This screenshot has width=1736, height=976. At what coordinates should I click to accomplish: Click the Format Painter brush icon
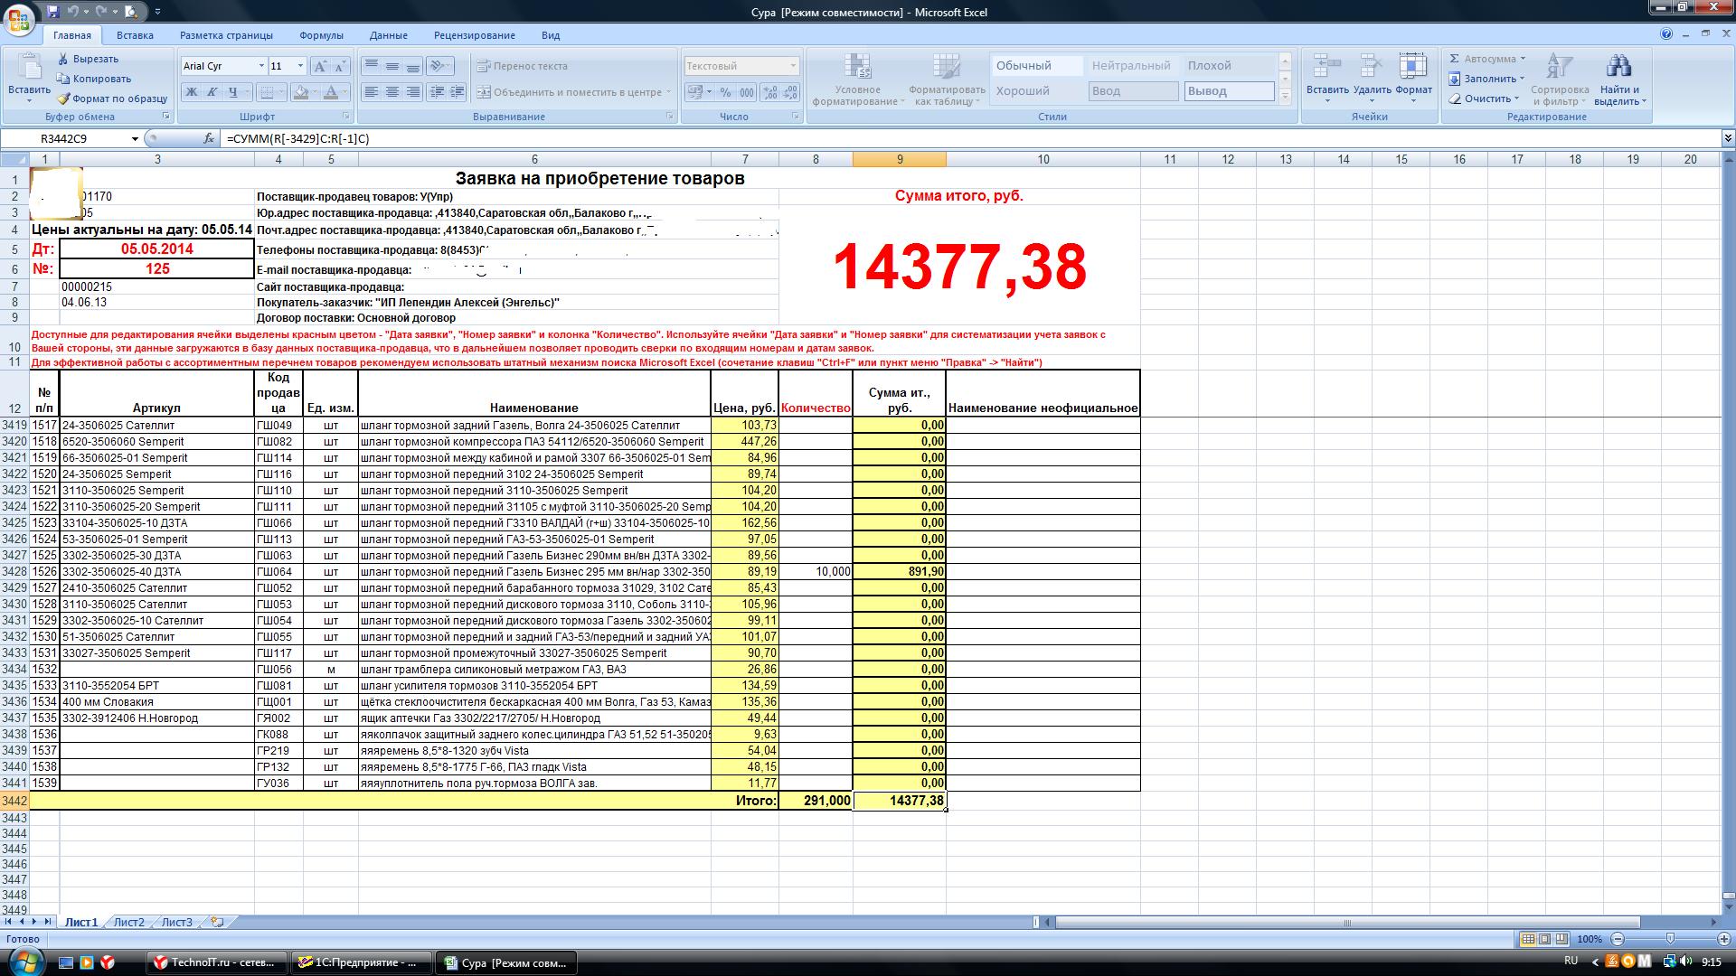(x=63, y=99)
